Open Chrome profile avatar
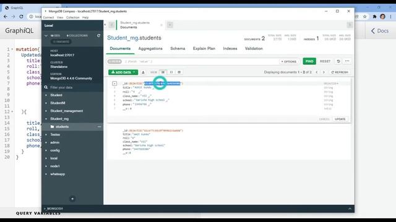This screenshot has width=396, height=222. 382,17
